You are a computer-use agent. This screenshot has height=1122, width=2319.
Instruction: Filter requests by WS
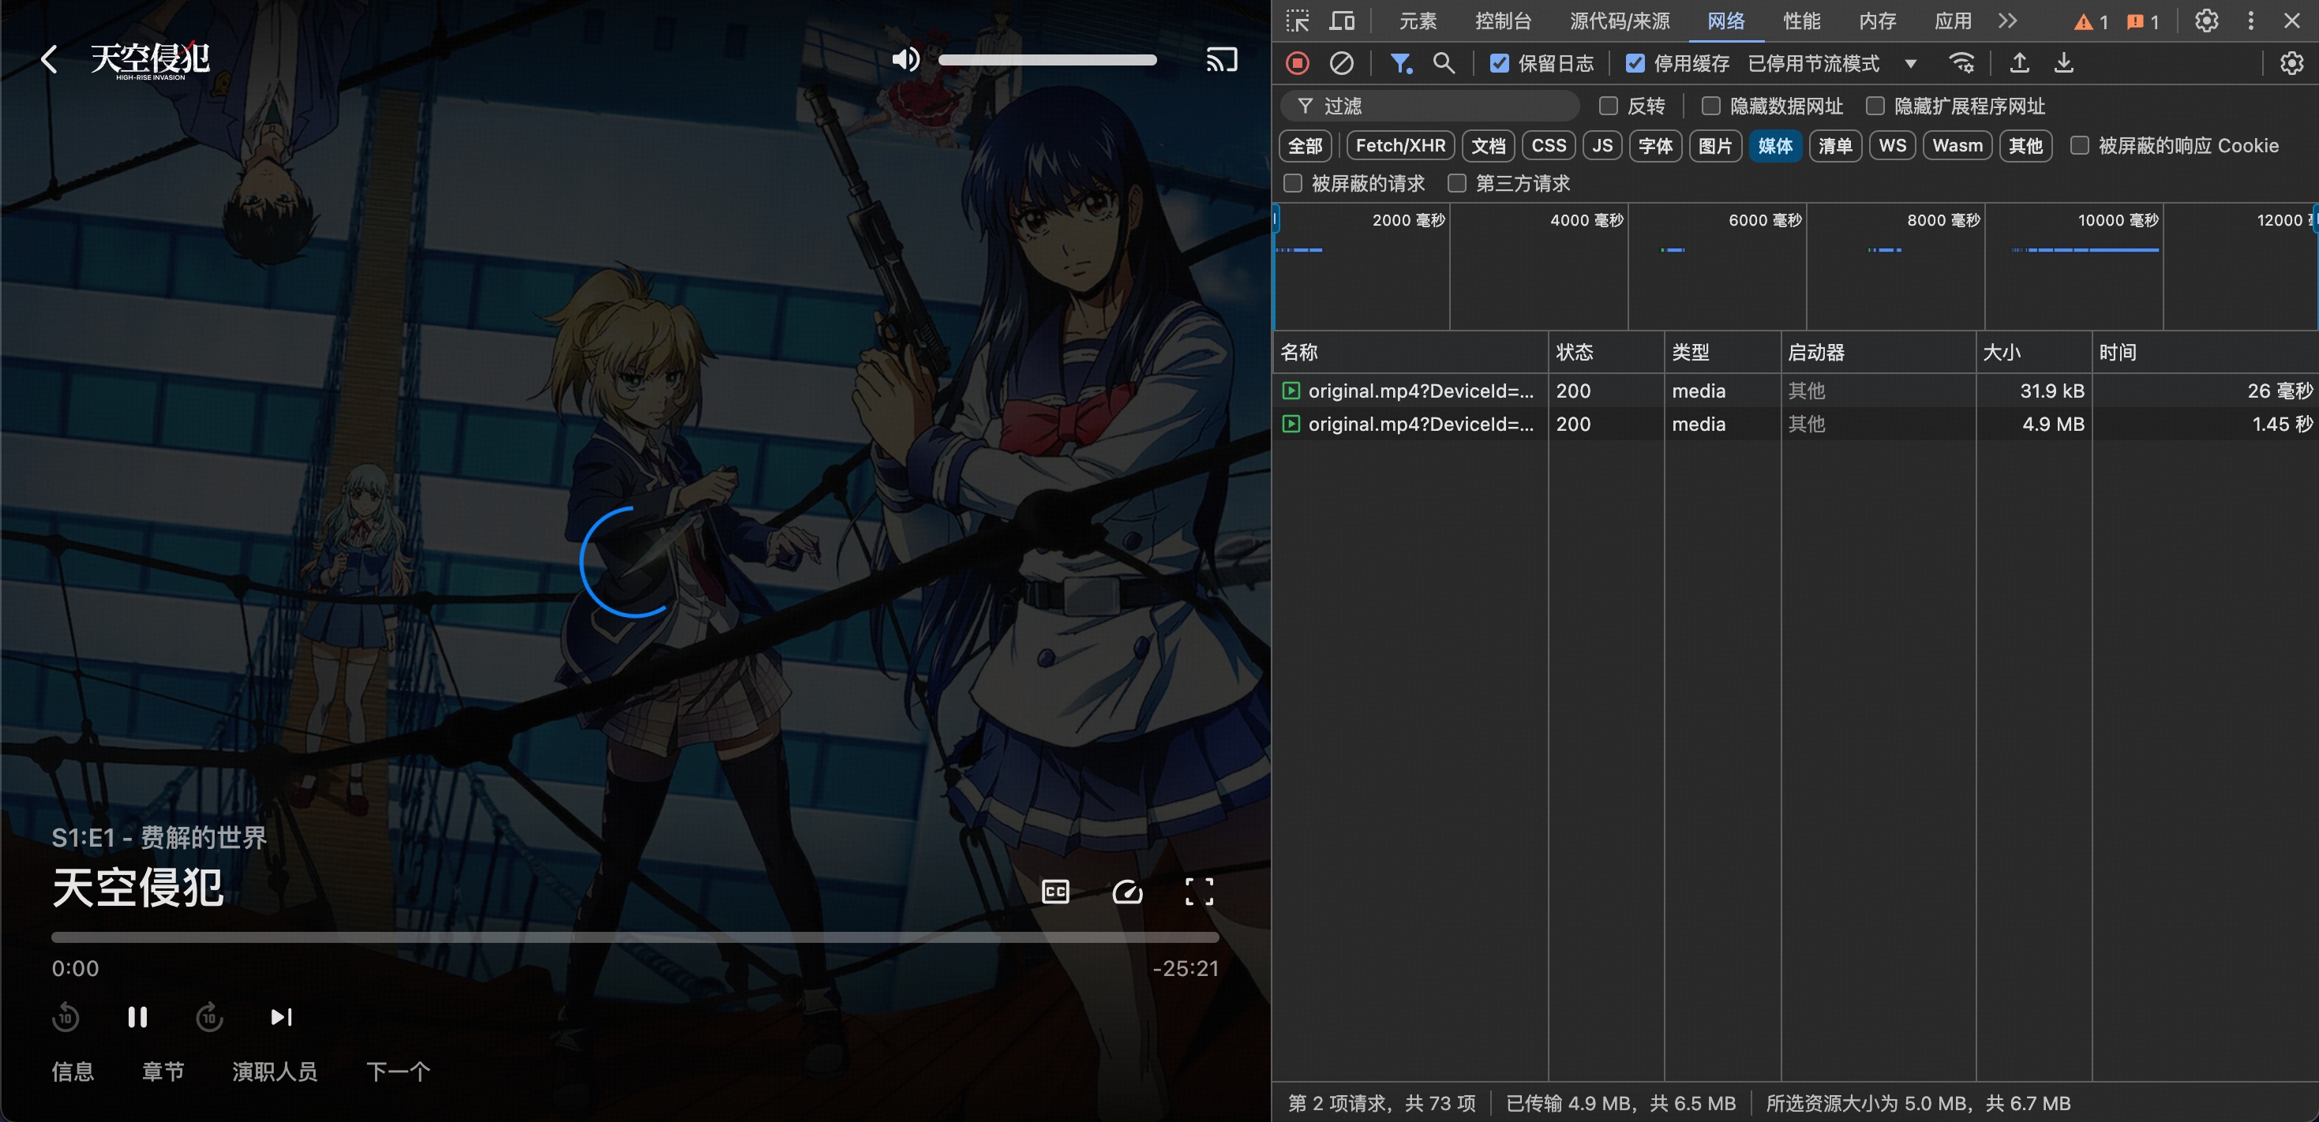[1892, 146]
